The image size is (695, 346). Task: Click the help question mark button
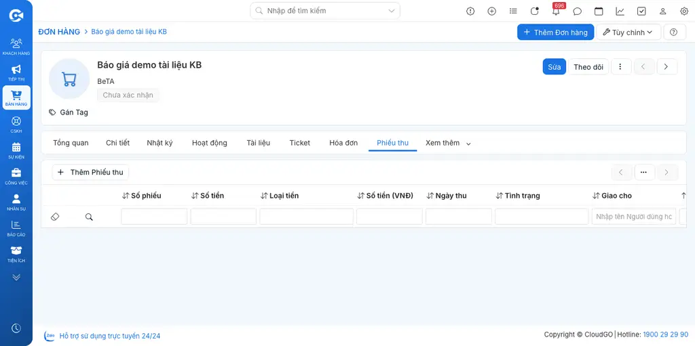(x=674, y=32)
